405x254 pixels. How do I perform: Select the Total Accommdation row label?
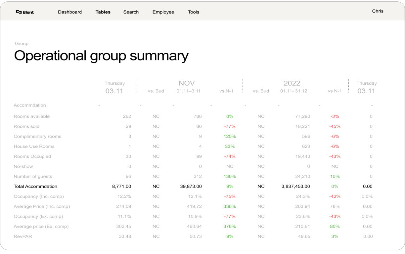[35, 186]
